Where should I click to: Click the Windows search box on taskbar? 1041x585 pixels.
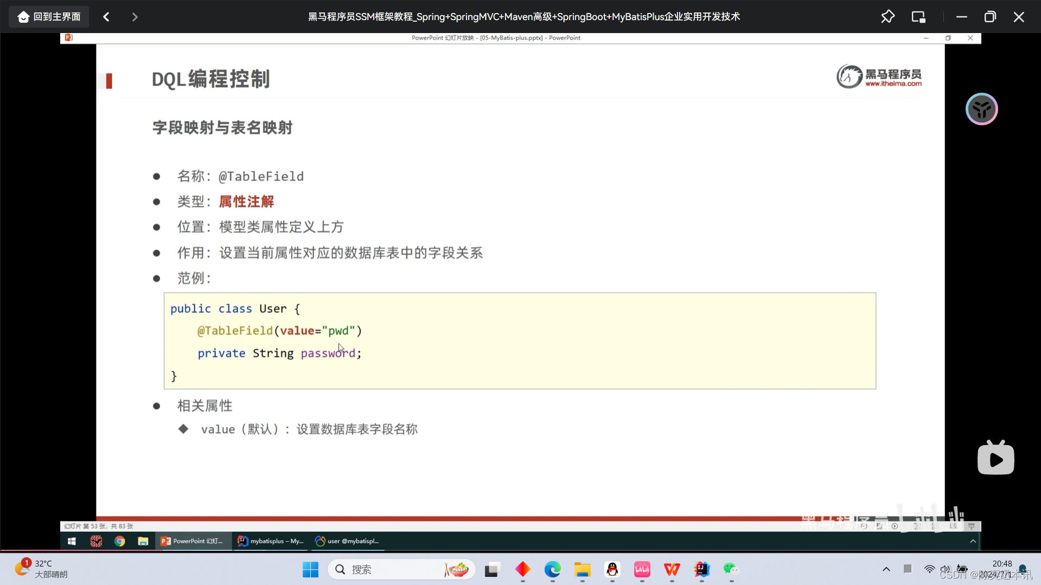[x=401, y=569]
